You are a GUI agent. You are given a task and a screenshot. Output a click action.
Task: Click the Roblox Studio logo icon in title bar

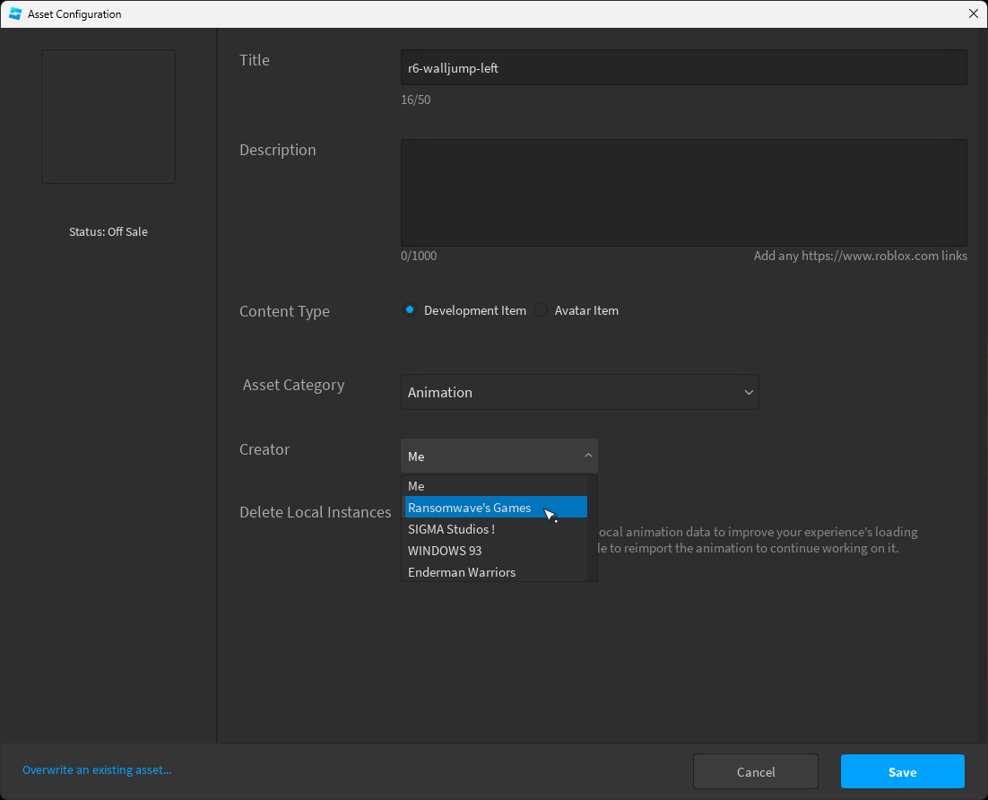coord(15,13)
